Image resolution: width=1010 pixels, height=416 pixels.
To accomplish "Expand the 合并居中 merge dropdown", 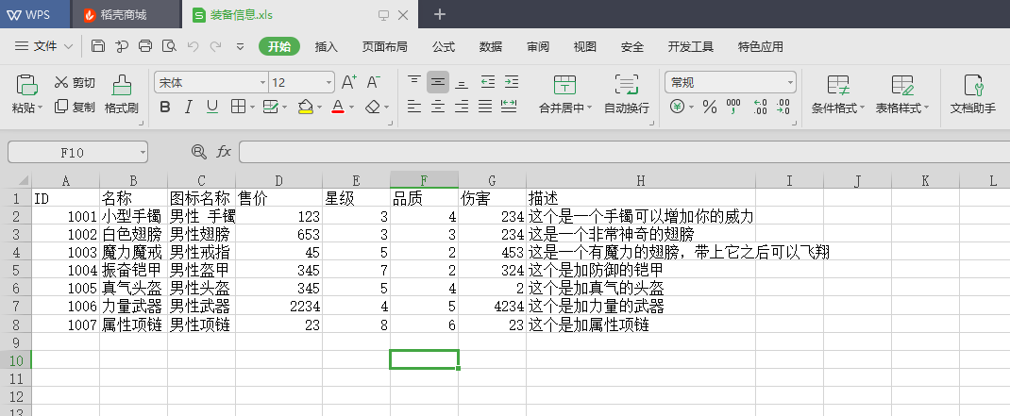I will (589, 108).
